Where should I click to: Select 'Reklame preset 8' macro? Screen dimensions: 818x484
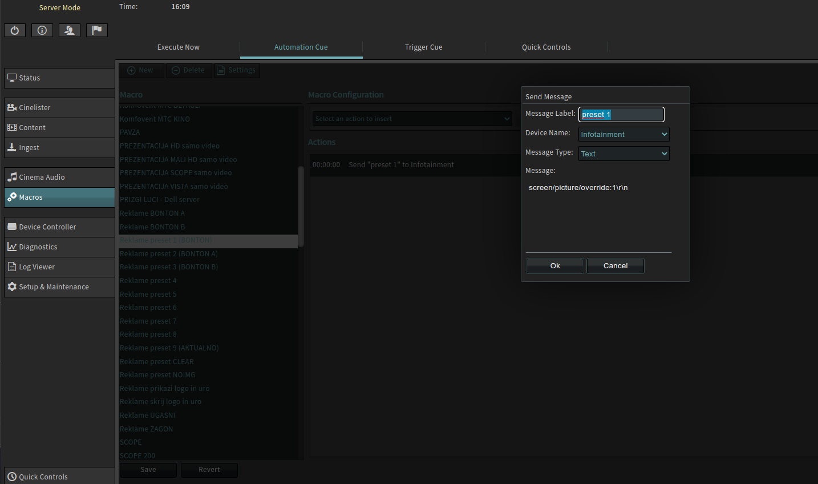pyautogui.click(x=208, y=334)
